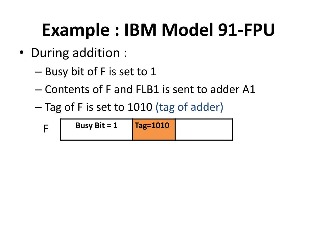Click the dash before "Busy bit of F"

(38, 72)
